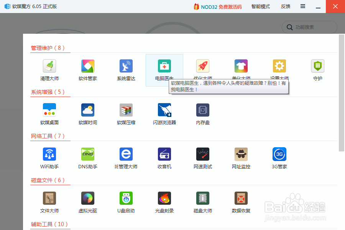Open 设置大师 gear icon
Screen dimensions: 345x230
coord(279,66)
